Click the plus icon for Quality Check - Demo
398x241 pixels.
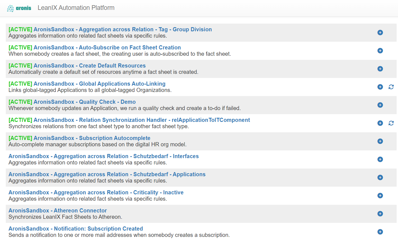pyautogui.click(x=380, y=105)
